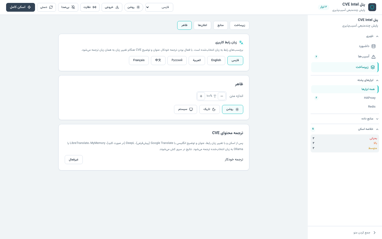Click the lightning icon in اسکن کامل
Viewport: 382px width, 239px height.
[x=29, y=7]
